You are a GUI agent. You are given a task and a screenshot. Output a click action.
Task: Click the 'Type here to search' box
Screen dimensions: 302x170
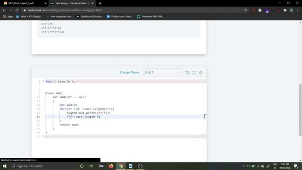pyautogui.click(x=43, y=166)
